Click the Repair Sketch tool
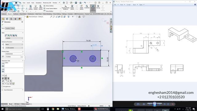Screen dimensions: 197x111 (72, 7)
